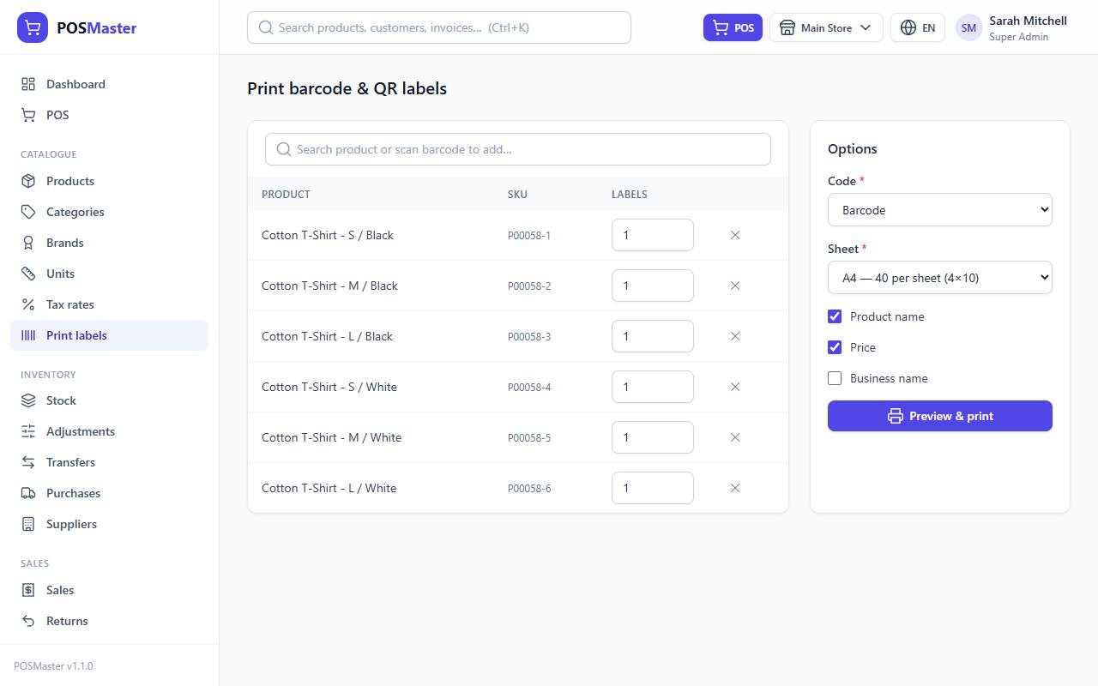Uncheck the Product name checkbox
This screenshot has width=1098, height=686.
click(x=835, y=316)
